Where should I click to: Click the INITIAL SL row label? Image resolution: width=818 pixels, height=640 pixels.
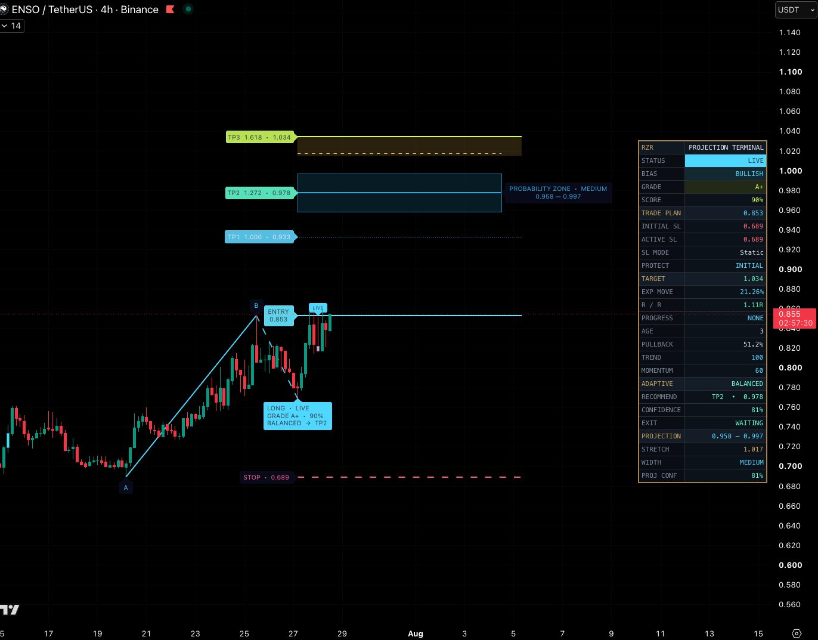[661, 226]
